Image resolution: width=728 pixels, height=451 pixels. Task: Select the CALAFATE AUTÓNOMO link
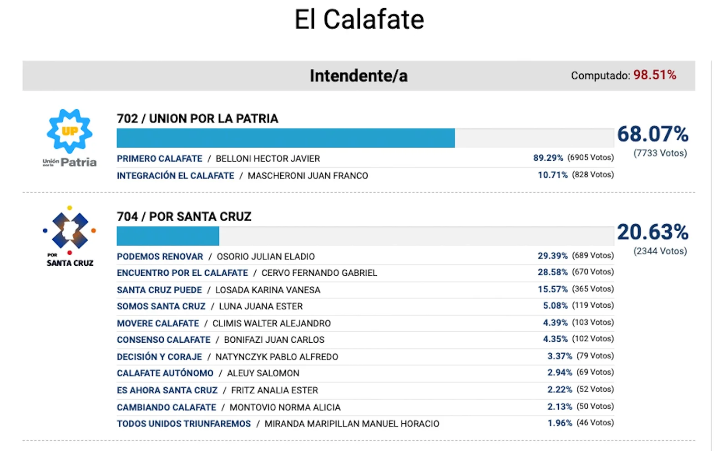click(x=165, y=373)
